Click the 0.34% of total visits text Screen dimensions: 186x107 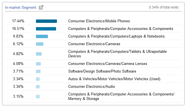point(164,7)
